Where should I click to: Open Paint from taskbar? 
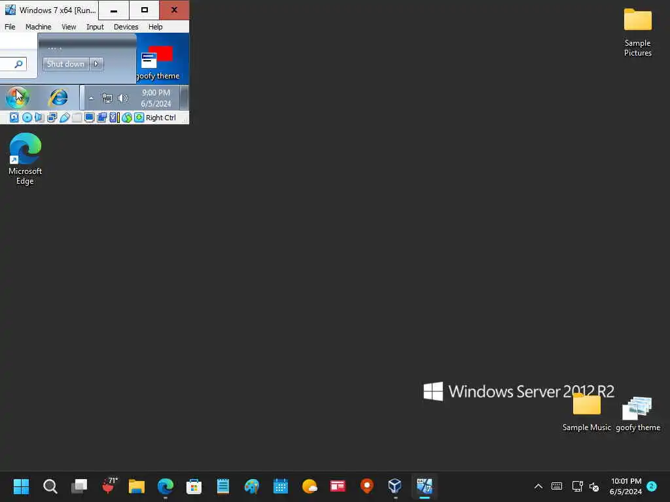coord(252,486)
